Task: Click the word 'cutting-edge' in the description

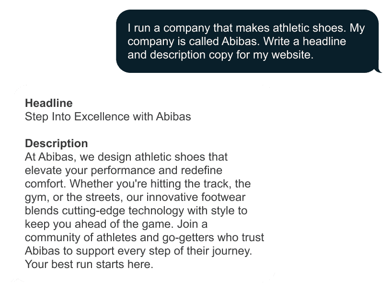Action: pyautogui.click(x=93, y=210)
